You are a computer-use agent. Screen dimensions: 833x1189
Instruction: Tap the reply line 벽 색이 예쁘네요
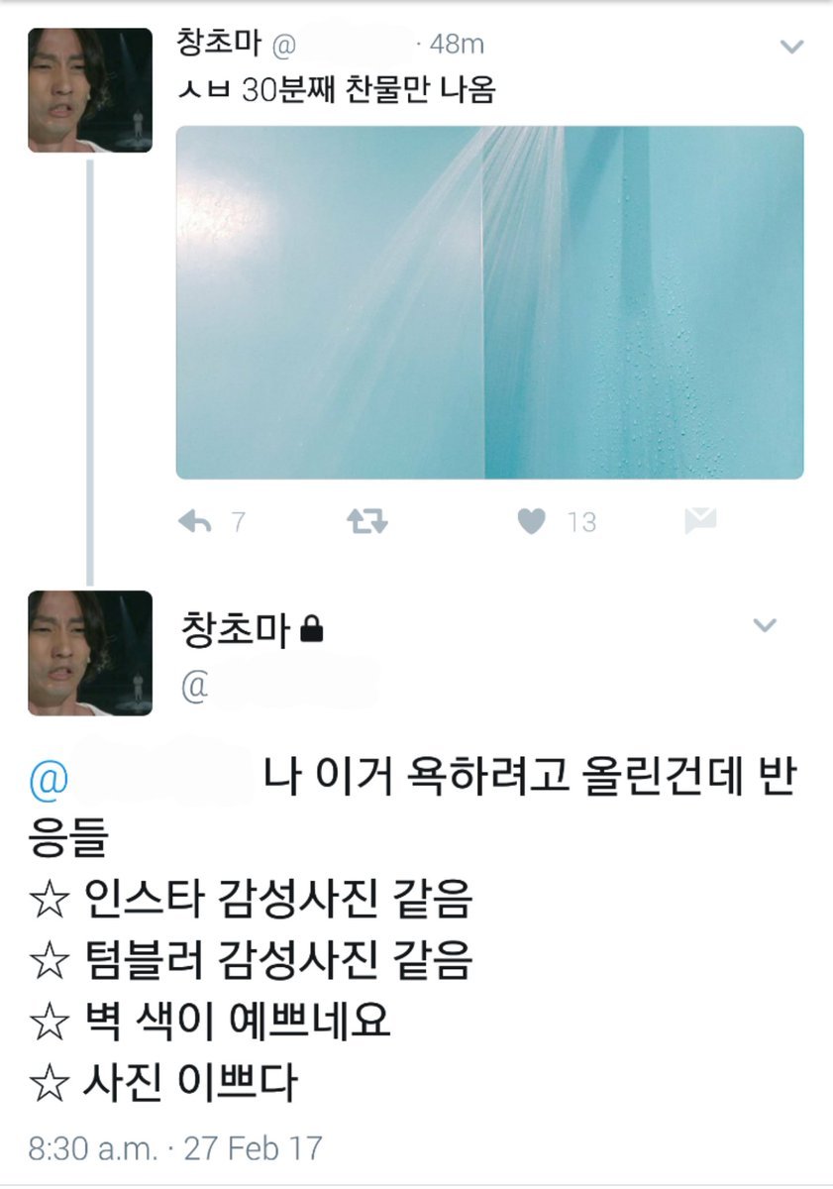[209, 1023]
